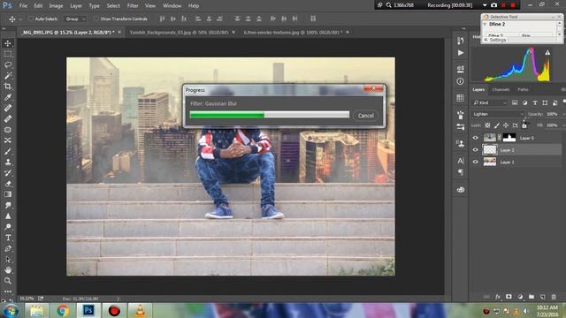Delete layer with trash icon
Viewport: 566px width, 318px height.
(x=554, y=297)
